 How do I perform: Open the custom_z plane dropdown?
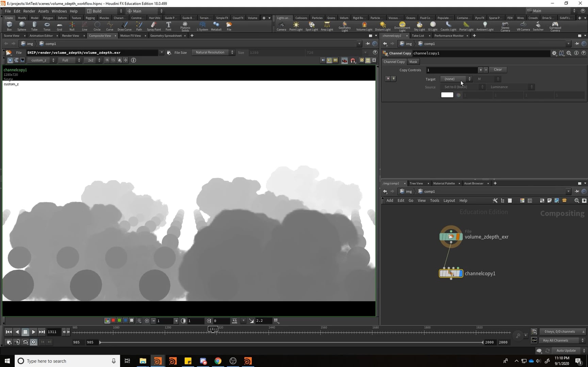coord(41,60)
